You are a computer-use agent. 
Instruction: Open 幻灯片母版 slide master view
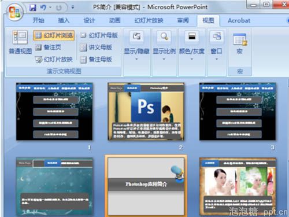(99, 35)
